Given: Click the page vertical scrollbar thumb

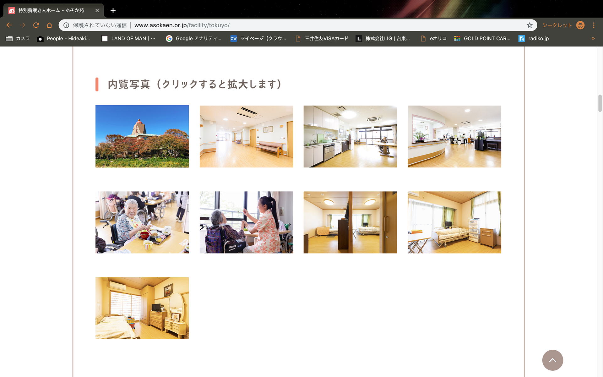Looking at the screenshot, I should (600, 103).
